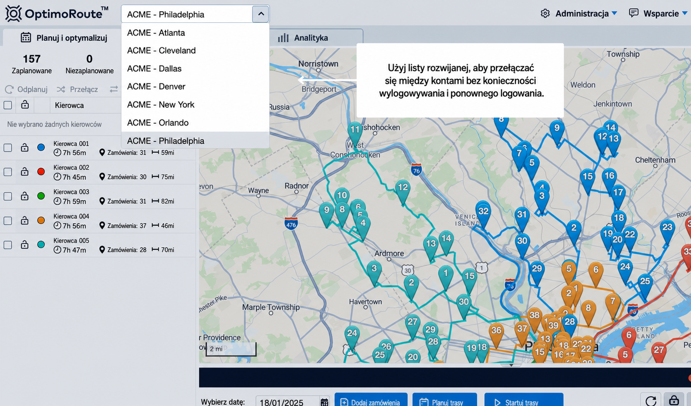Choose ACME - Dallas from the list
The width and height of the screenshot is (691, 406).
195,68
